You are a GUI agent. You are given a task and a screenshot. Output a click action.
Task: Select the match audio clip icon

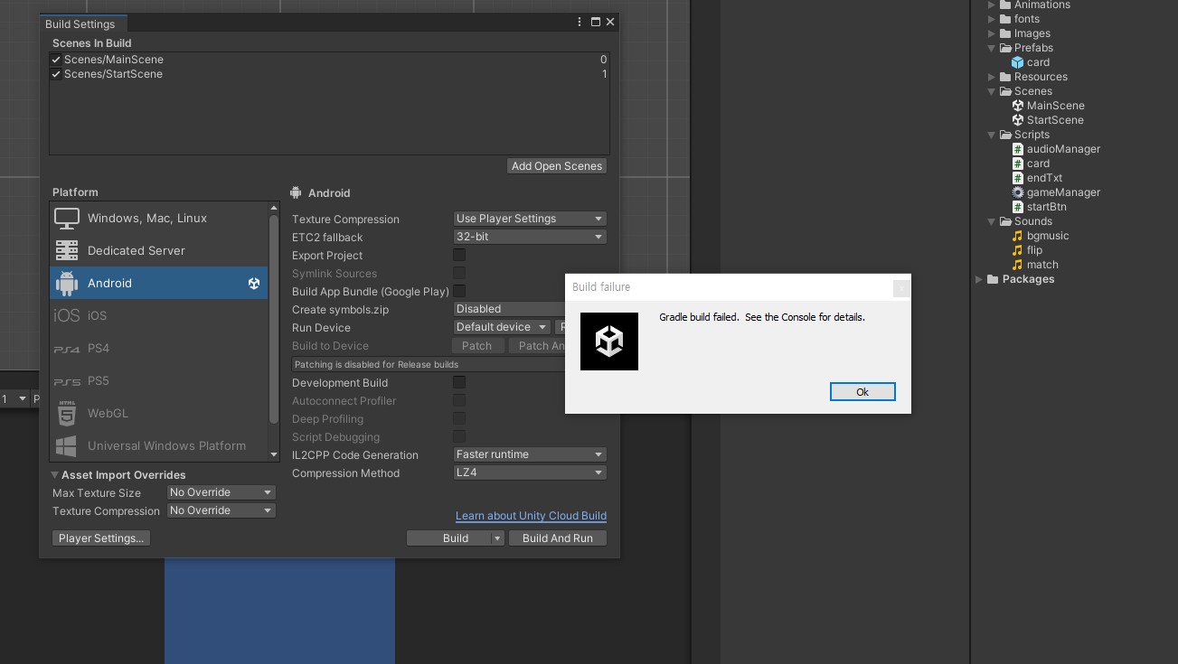point(1018,265)
